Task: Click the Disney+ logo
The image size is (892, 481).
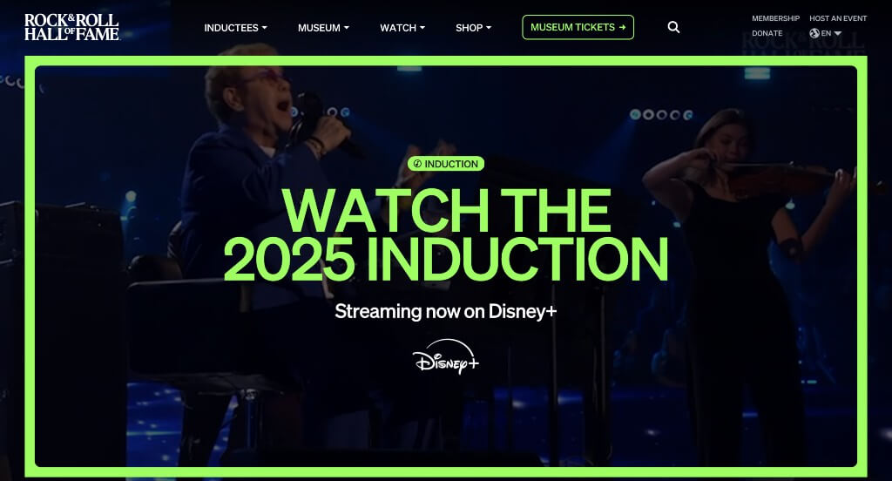Action: [446, 356]
